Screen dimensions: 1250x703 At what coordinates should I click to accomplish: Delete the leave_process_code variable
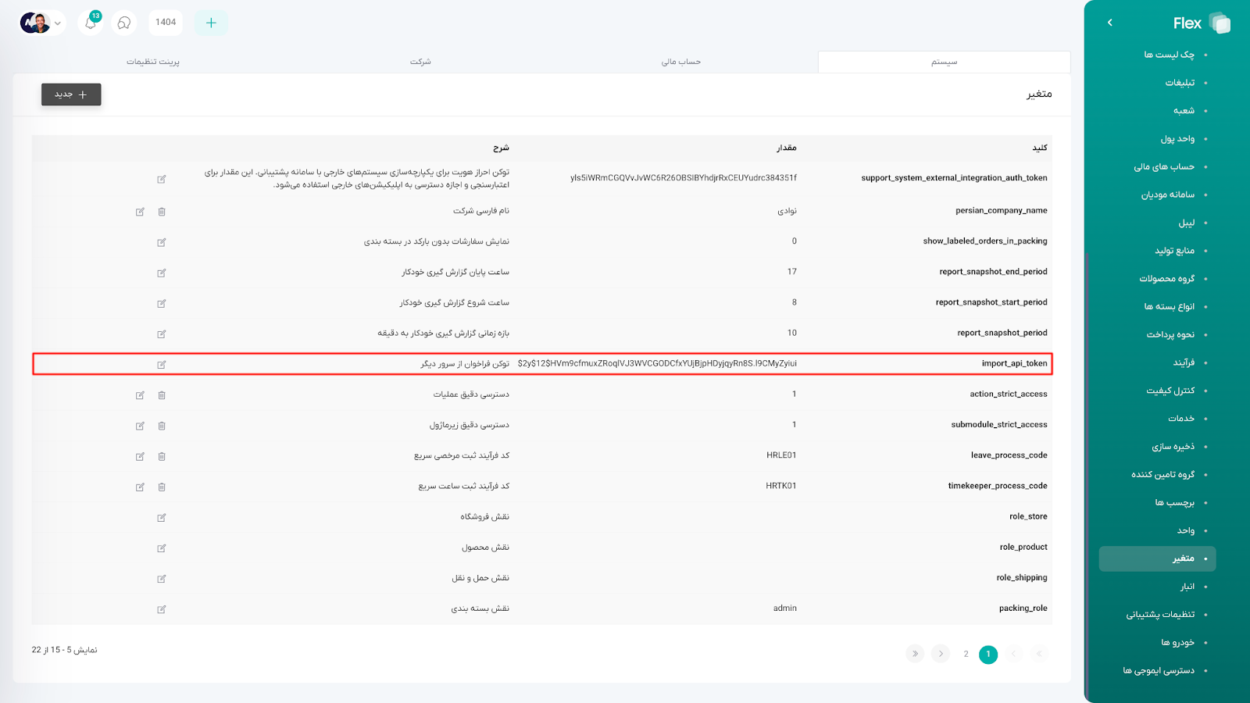click(x=162, y=456)
